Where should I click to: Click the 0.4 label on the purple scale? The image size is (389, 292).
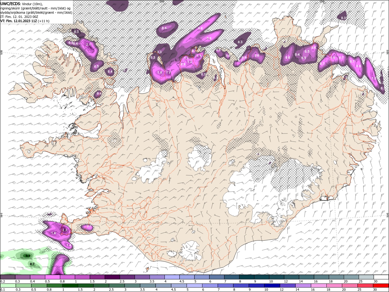pyautogui.click(x=32, y=281)
